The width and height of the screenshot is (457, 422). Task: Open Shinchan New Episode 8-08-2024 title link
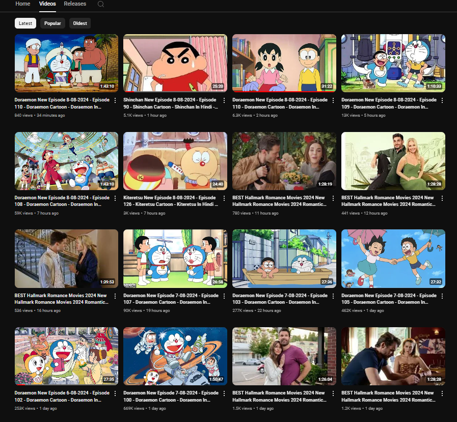click(x=171, y=103)
